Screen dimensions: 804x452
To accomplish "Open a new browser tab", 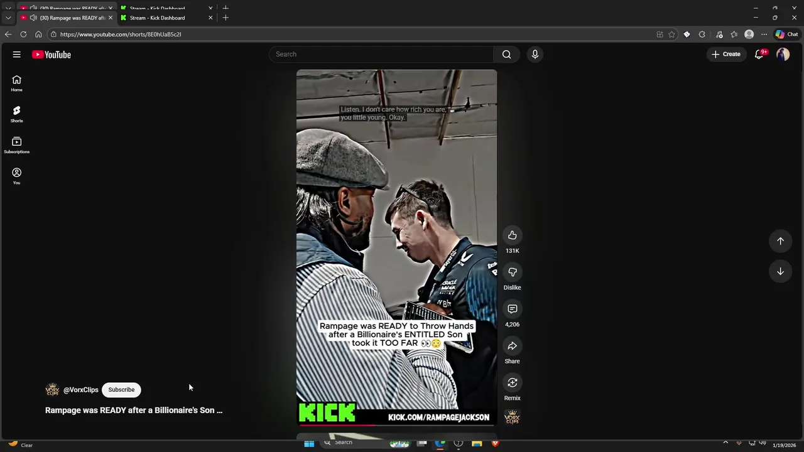I will (x=225, y=18).
